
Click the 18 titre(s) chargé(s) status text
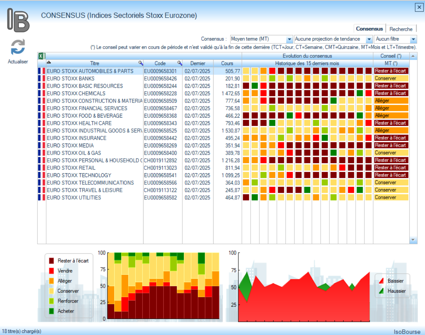21,331
